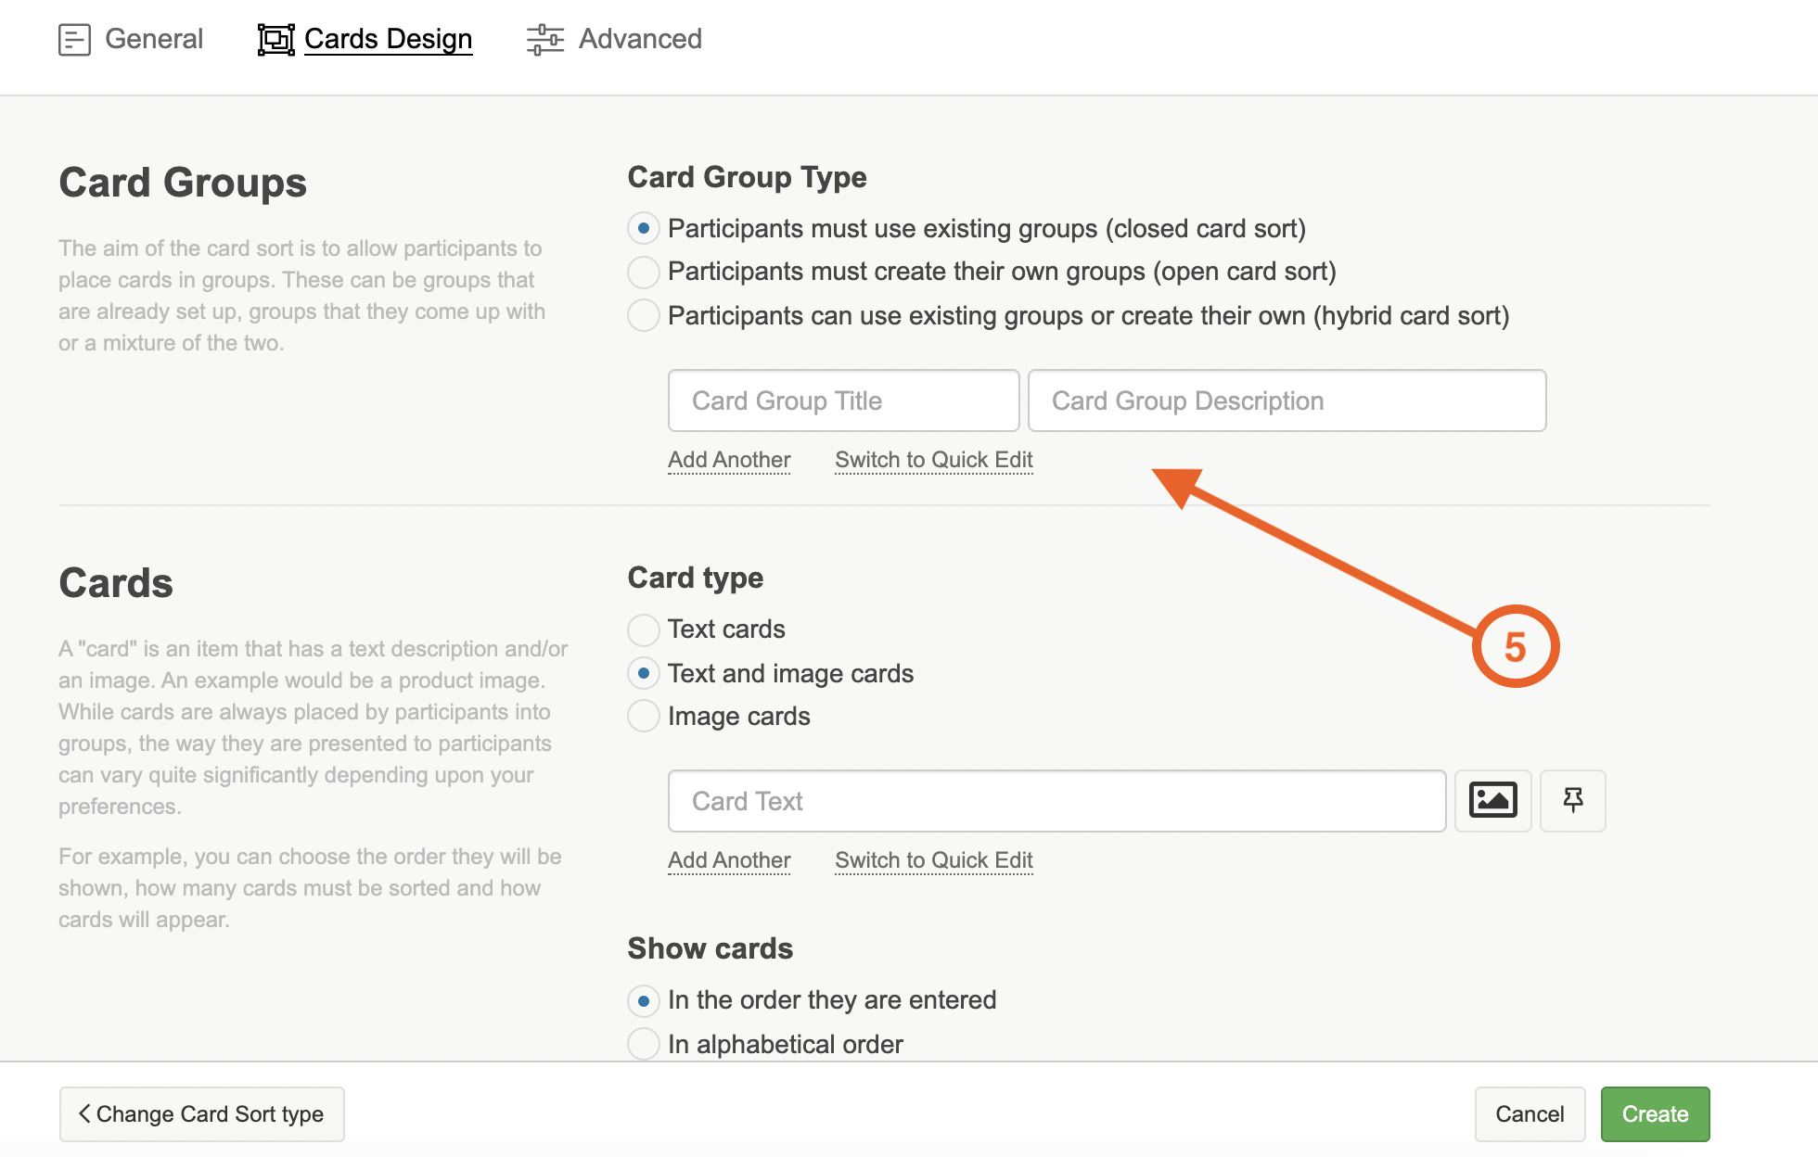Switch to Quick Edit for cards

coord(933,860)
